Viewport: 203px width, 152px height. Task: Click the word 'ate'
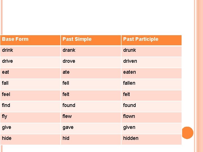coord(66,72)
